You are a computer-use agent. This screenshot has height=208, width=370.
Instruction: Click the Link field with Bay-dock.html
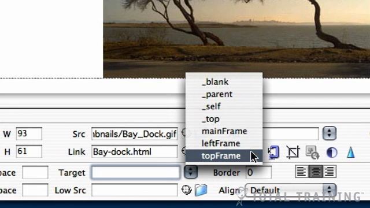[x=135, y=151]
